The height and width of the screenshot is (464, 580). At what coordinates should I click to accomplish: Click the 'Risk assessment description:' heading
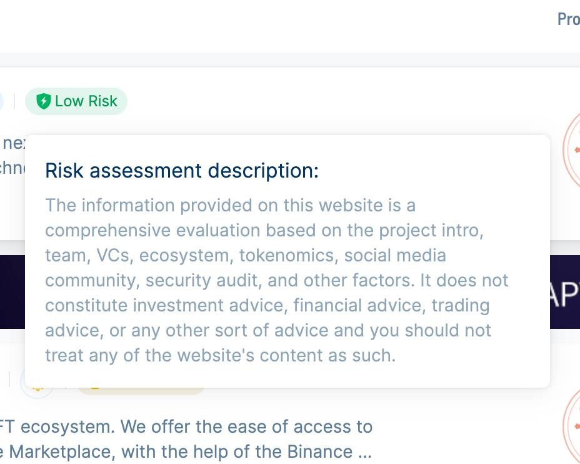182,171
